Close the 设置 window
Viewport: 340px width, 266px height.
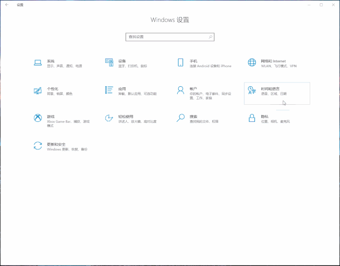tap(333, 5)
